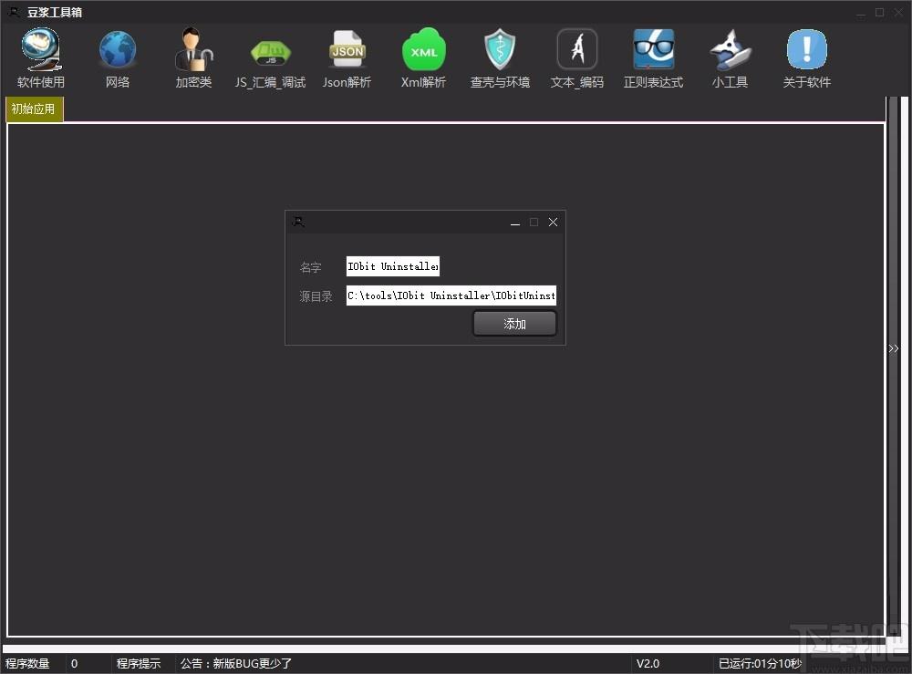Click the 添加 button in dialog
Image resolution: width=912 pixels, height=674 pixels.
pyautogui.click(x=514, y=324)
